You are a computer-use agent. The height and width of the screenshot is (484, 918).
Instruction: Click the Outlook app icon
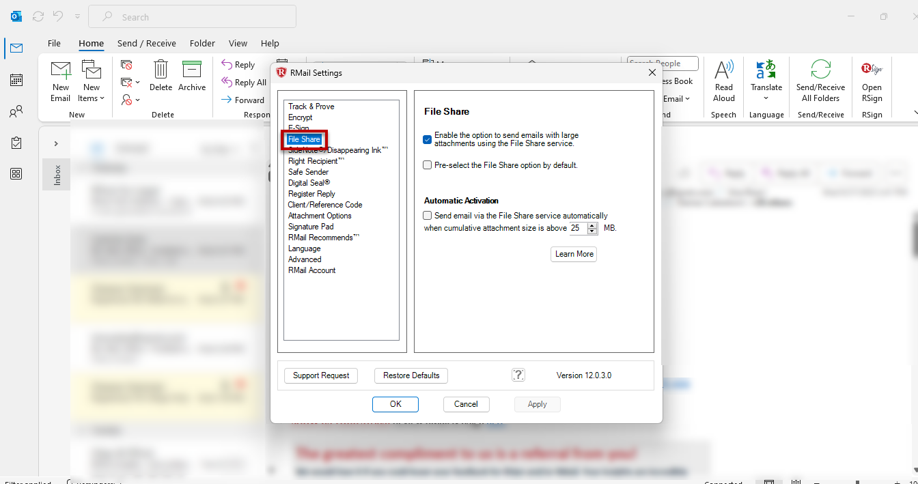[16, 16]
